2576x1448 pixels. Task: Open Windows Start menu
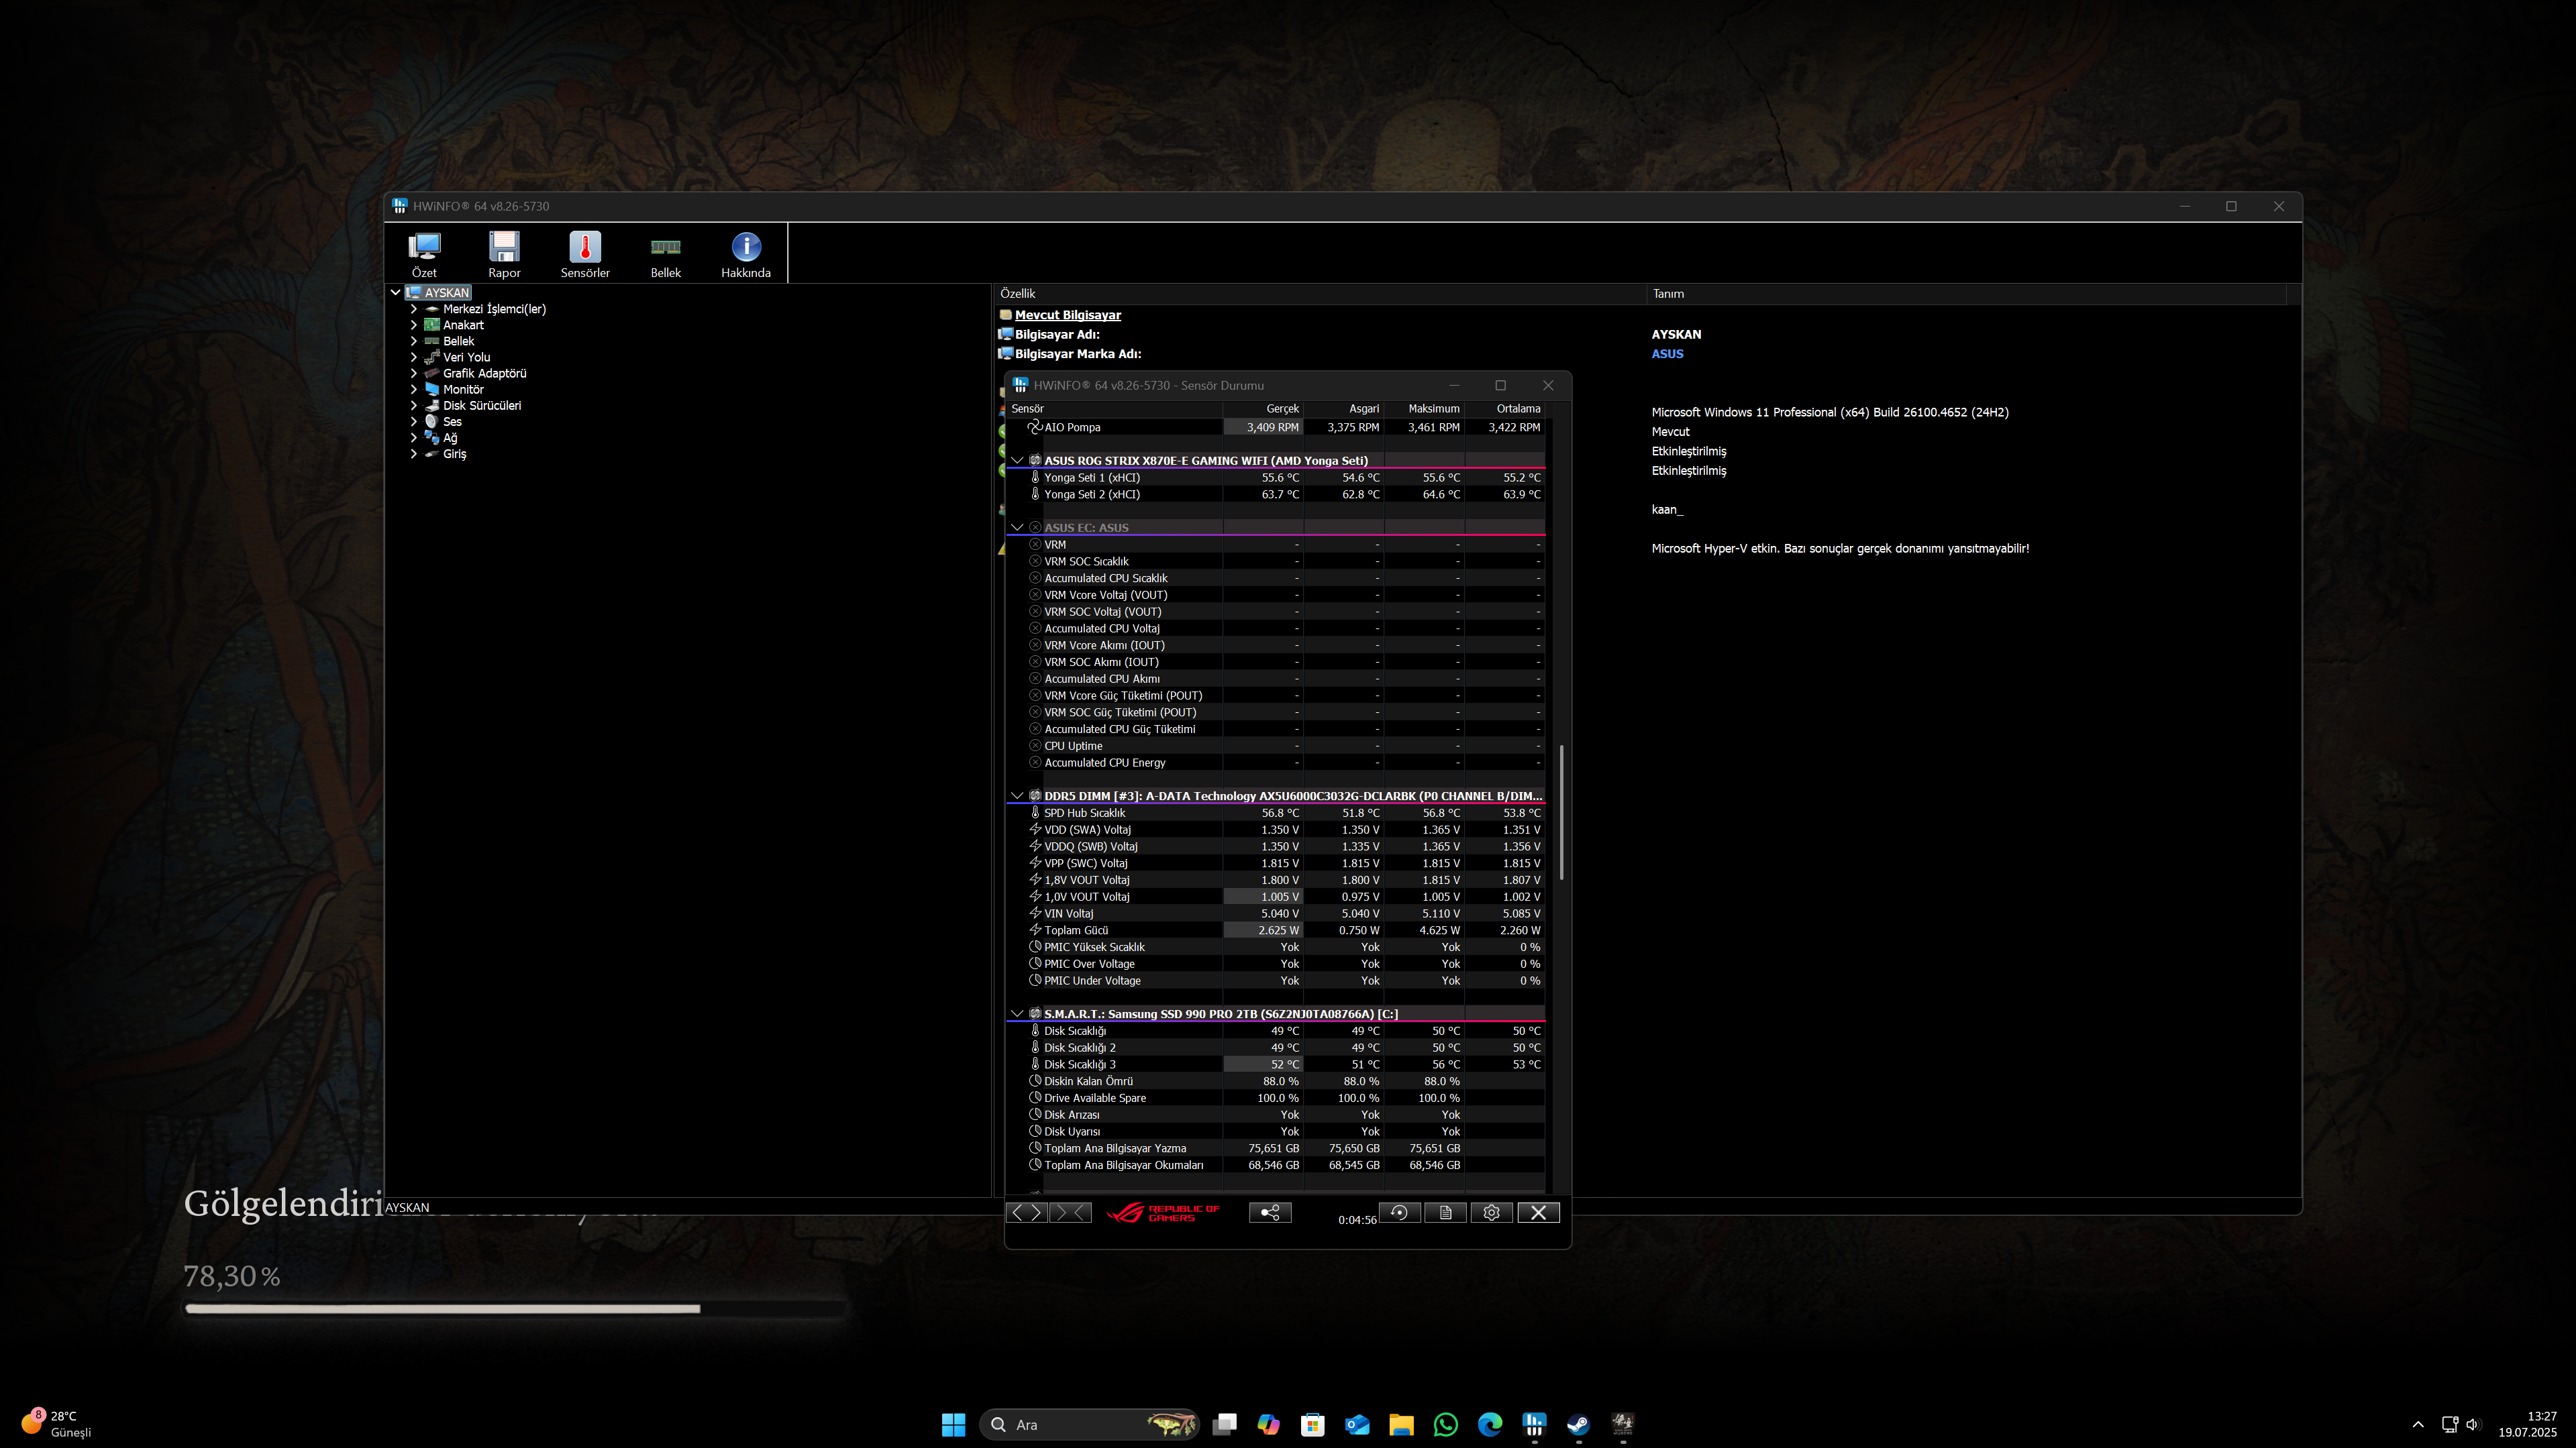954,1424
